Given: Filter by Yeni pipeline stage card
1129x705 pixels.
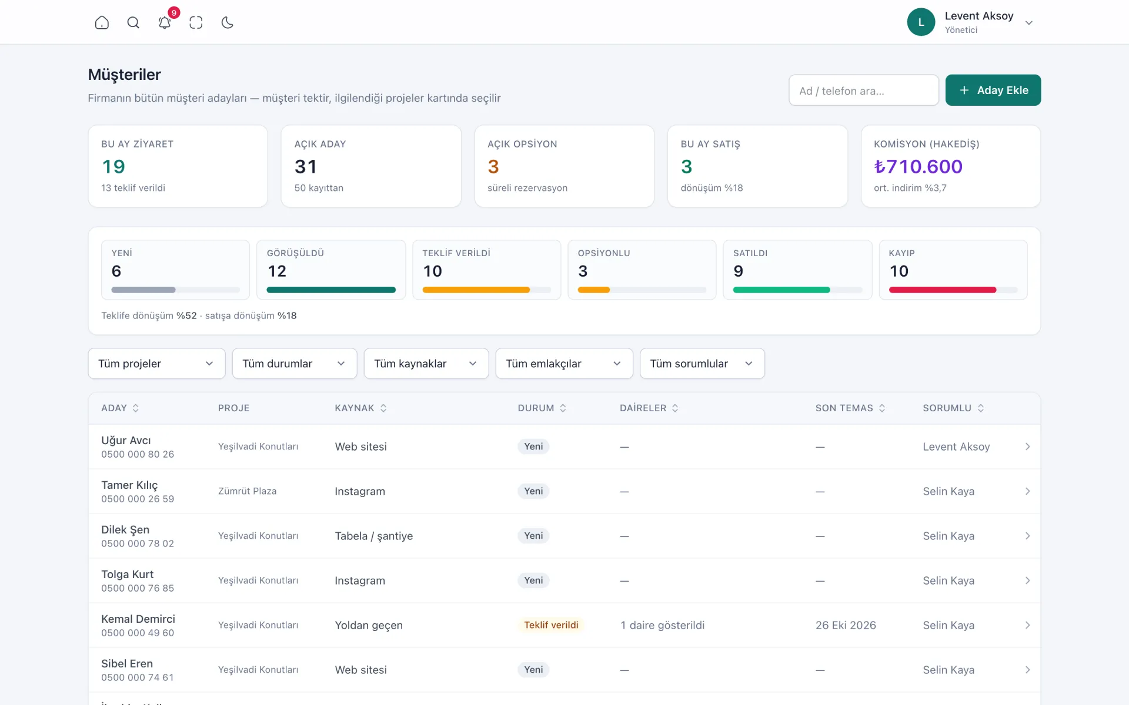Looking at the screenshot, I should point(175,270).
